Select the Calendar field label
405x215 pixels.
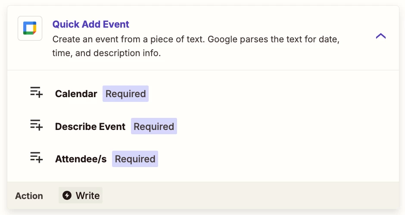point(76,94)
